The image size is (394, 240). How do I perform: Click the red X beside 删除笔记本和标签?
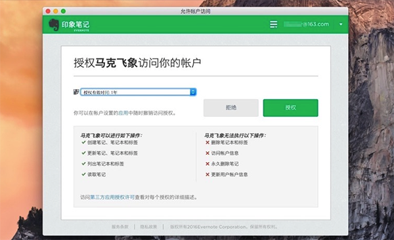pyautogui.click(x=208, y=142)
